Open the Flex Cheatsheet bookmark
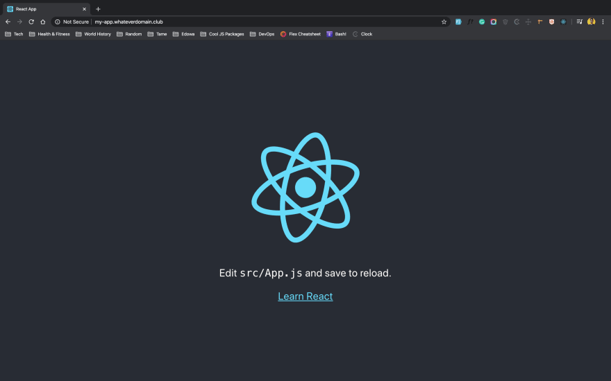 tap(301, 34)
